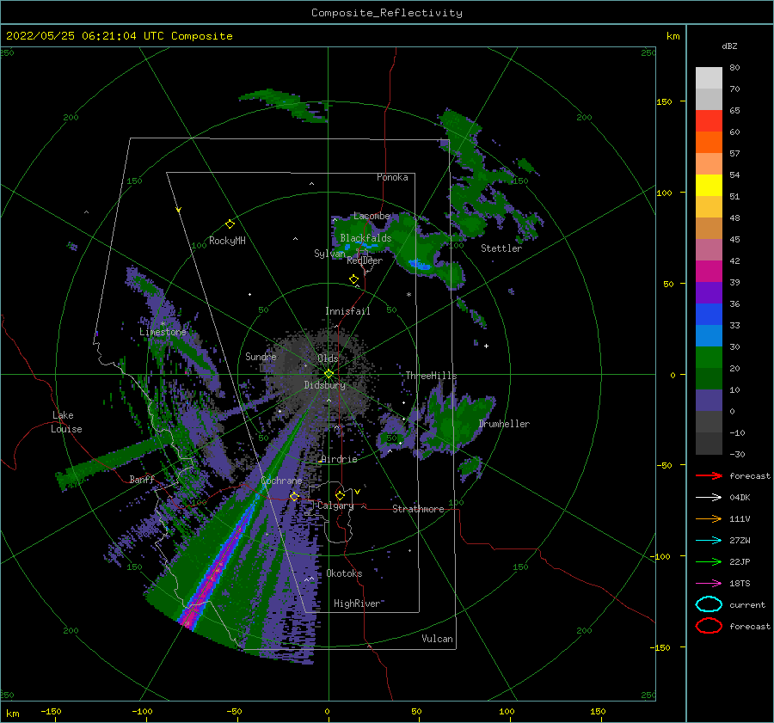774x723 pixels.
Task: Select the cyan 27ZW arrow icon
Action: [x=709, y=541]
